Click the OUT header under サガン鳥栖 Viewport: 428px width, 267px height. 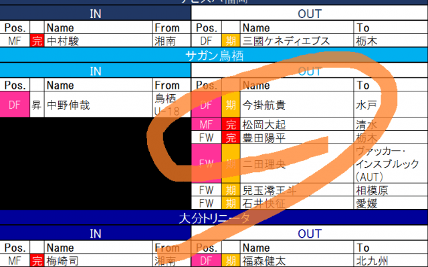[310, 71]
